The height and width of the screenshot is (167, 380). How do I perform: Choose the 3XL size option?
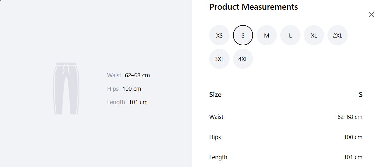[x=219, y=59]
